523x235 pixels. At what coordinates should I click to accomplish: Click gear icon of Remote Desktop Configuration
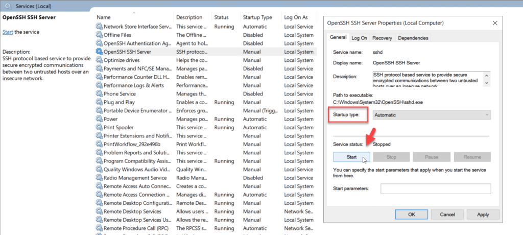[99, 203]
